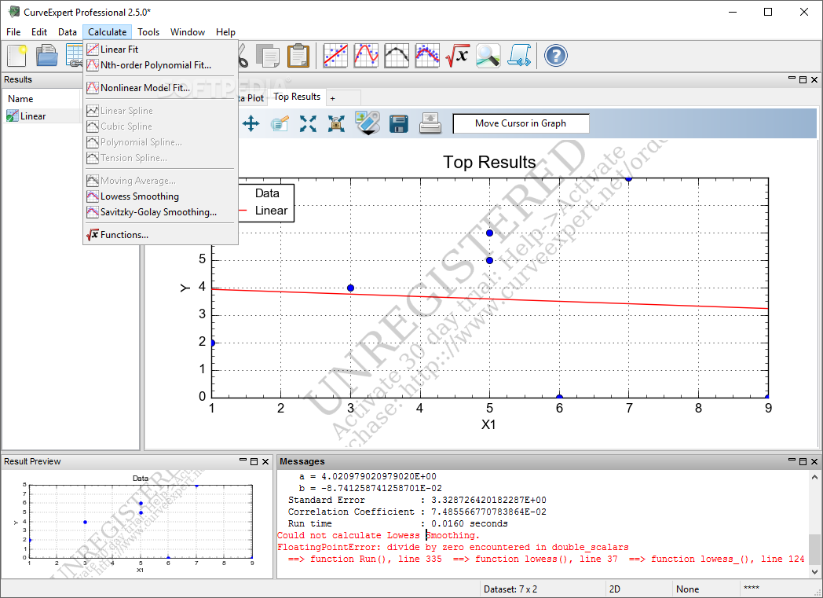The height and width of the screenshot is (598, 823).
Task: Maximize the main graph pane
Action: click(x=803, y=80)
